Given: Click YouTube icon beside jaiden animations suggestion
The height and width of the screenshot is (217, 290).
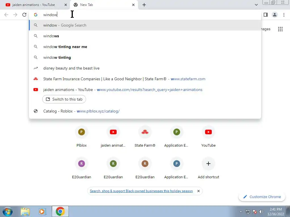Looking at the screenshot, I should pyautogui.click(x=36, y=90).
